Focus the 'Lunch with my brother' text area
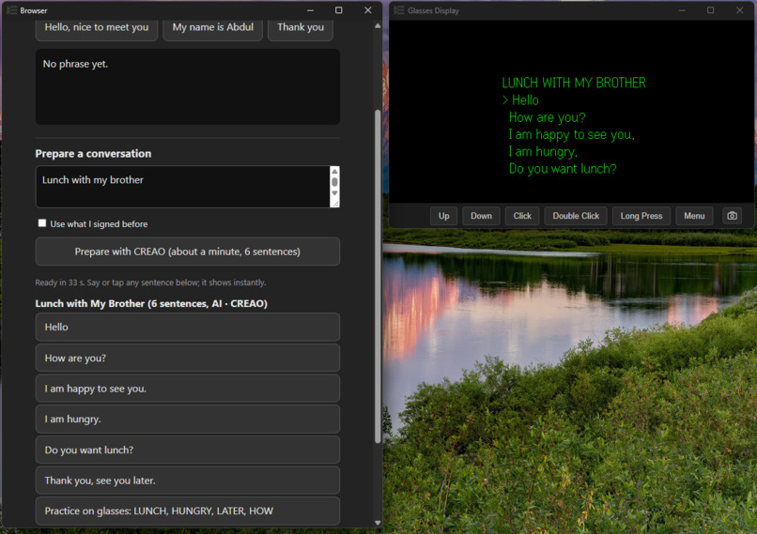757x534 pixels. [182, 187]
